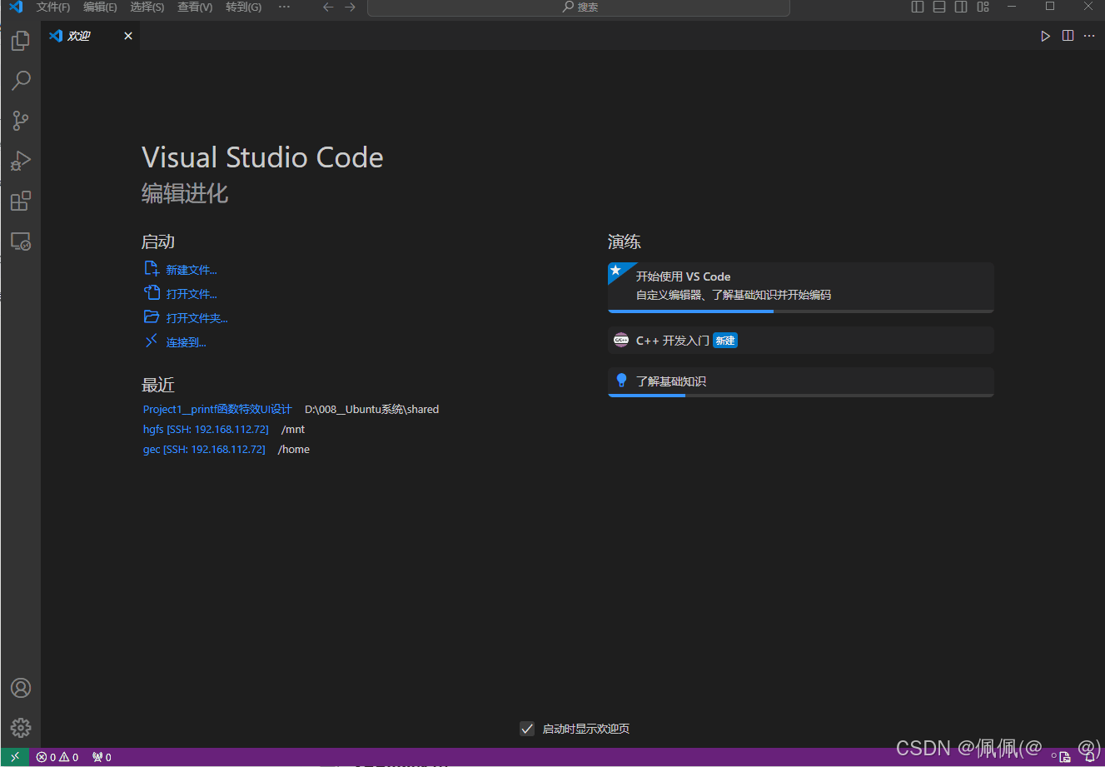
Task: Expand the overflow menu ellipsis in menu bar
Action: tap(285, 7)
